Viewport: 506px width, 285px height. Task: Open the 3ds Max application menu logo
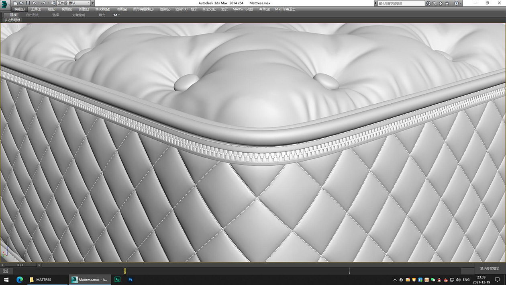point(5,4)
